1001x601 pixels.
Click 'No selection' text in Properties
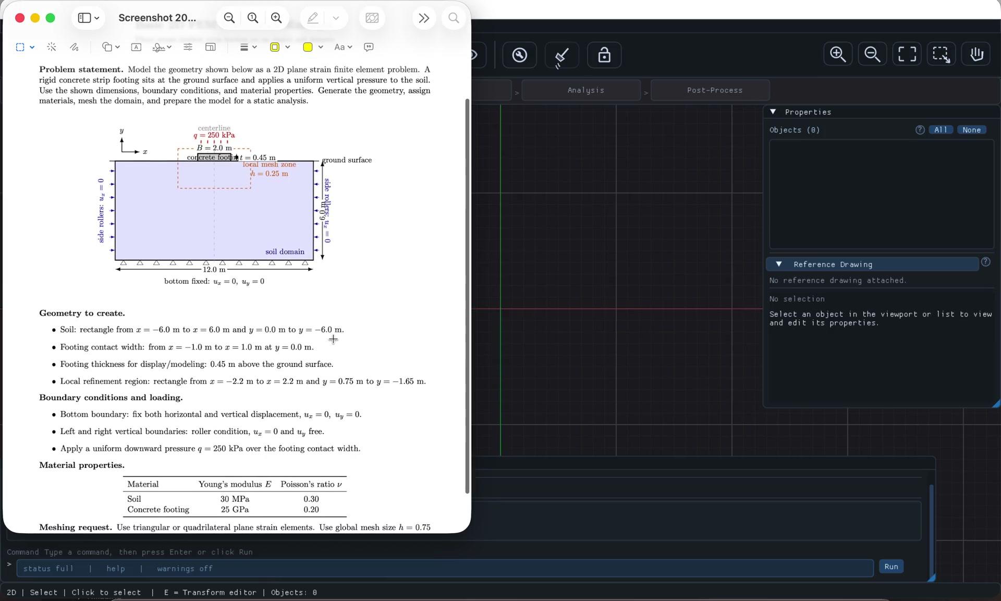click(797, 299)
